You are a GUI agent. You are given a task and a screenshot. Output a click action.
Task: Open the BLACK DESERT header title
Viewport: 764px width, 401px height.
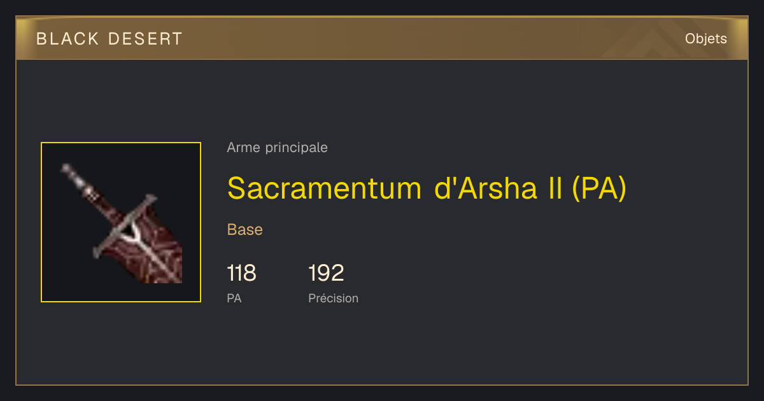[x=110, y=39]
